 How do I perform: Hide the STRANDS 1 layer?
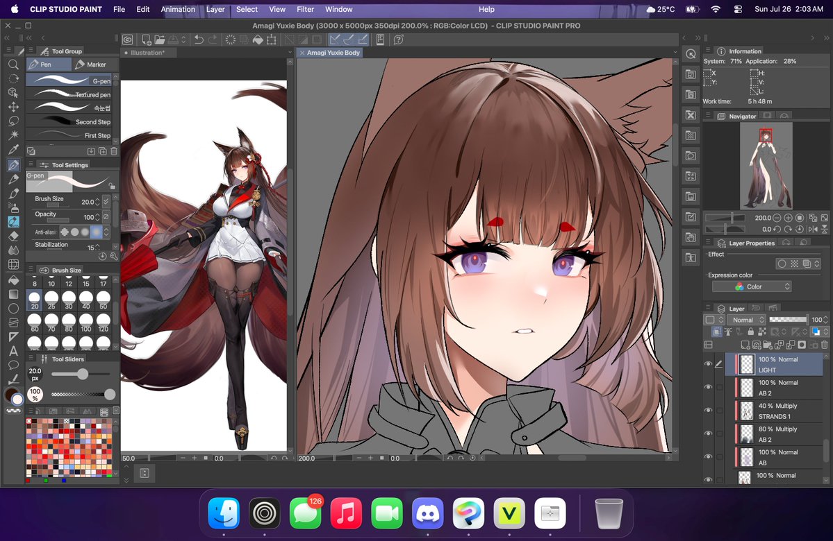click(708, 411)
